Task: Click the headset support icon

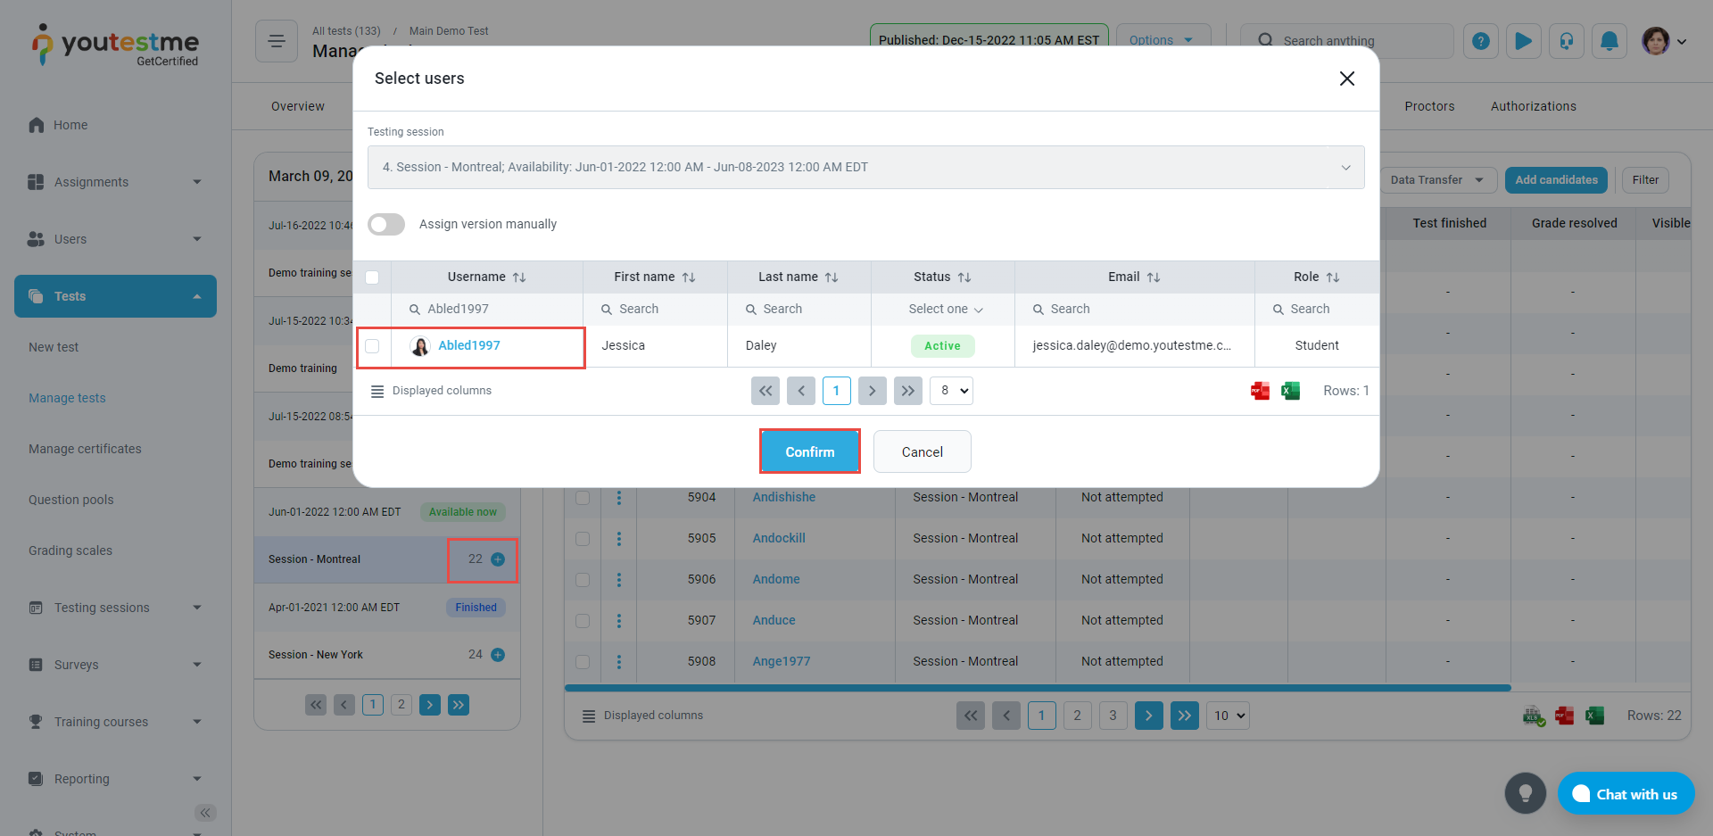Action: click(x=1566, y=41)
